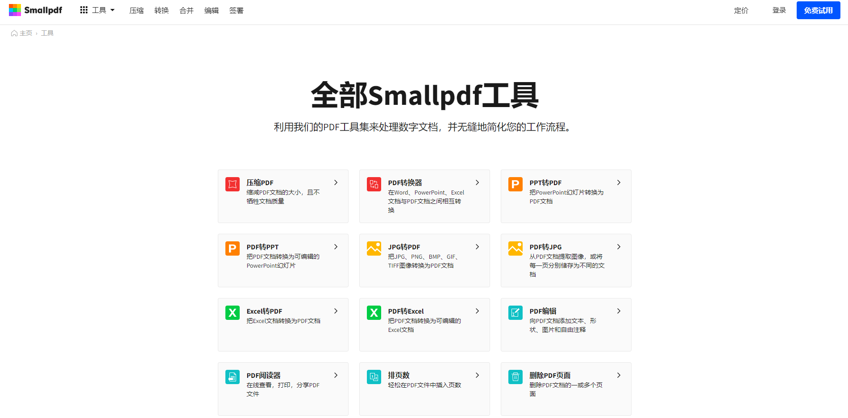Screen dimensions: 848x418
Task: Open the JPG转PDF image icon
Action: click(x=374, y=248)
